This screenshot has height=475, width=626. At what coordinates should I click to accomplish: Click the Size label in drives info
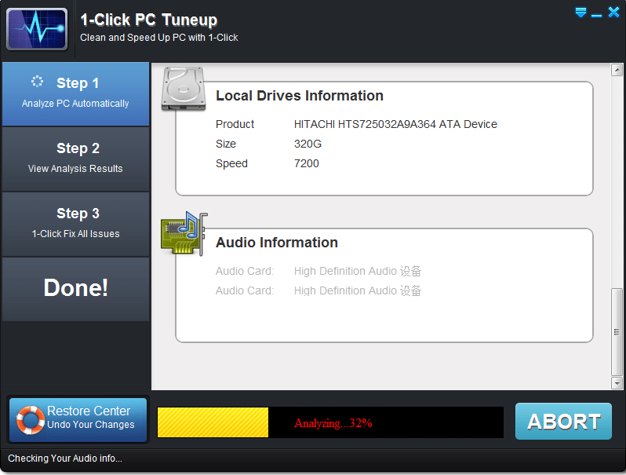tap(226, 144)
